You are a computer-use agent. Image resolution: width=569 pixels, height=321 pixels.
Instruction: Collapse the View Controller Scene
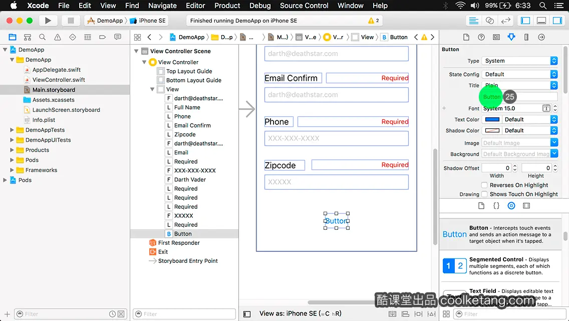tap(136, 51)
